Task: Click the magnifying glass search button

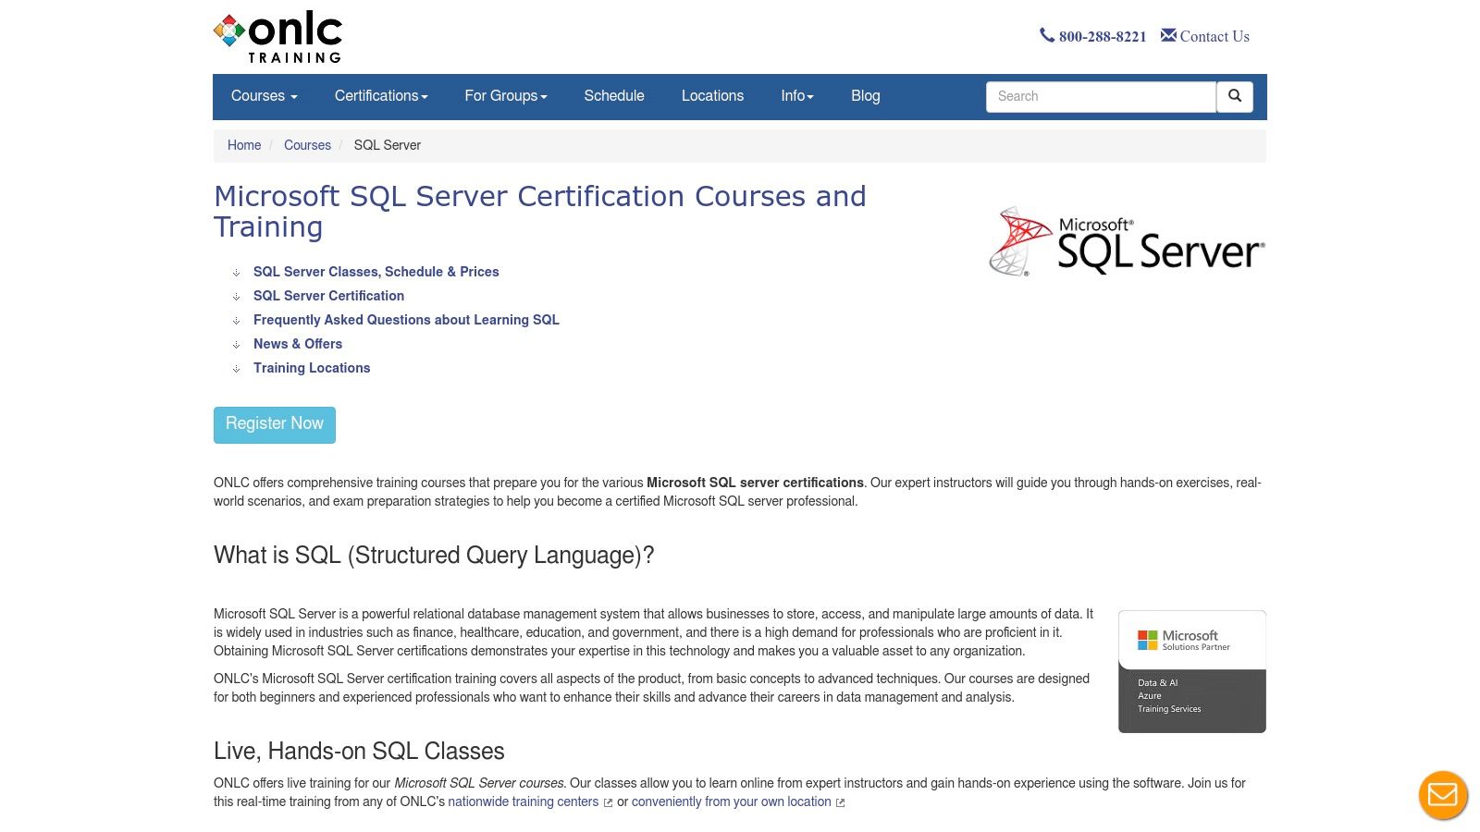Action: [1235, 96]
